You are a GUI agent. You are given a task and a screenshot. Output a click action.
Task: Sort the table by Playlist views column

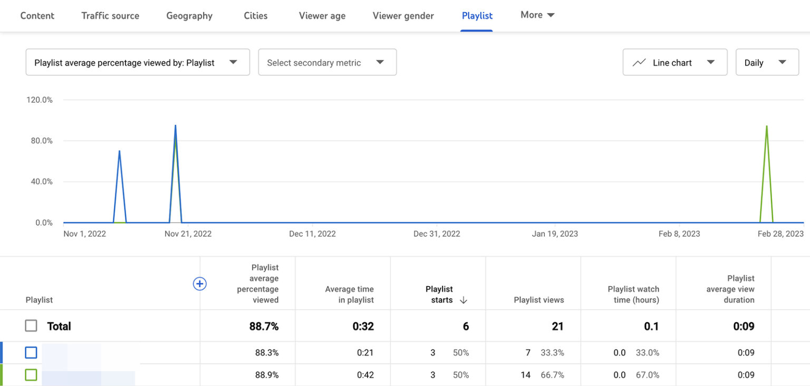pyautogui.click(x=539, y=300)
